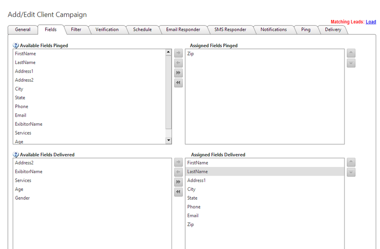The height and width of the screenshot is (249, 380).
Task: Click move-all-right arrow for Delivered fields
Action: (178, 182)
